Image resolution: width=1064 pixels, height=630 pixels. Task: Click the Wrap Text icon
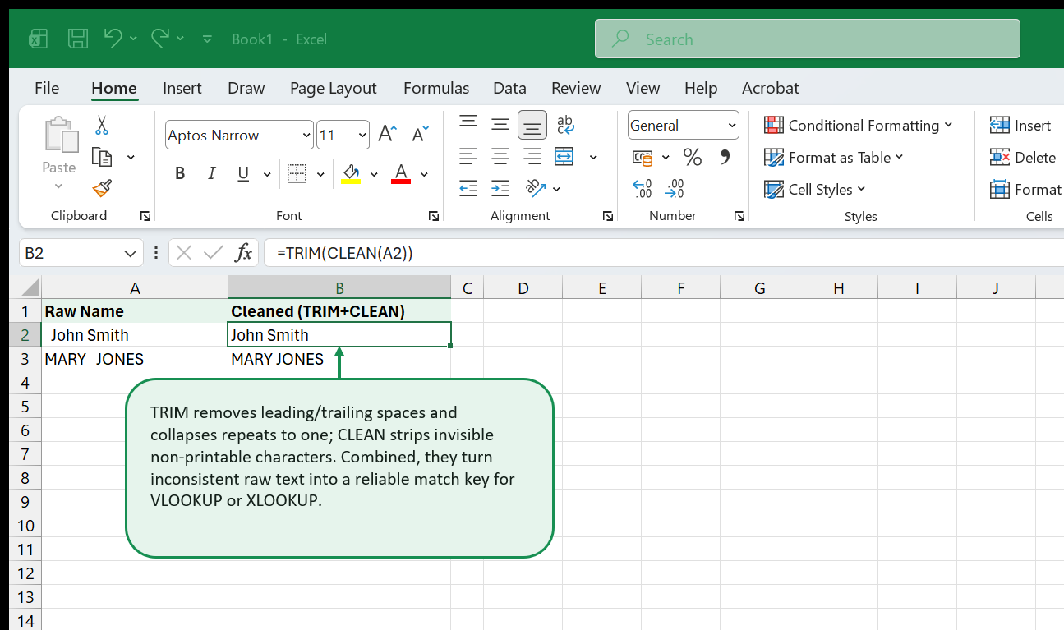point(565,124)
